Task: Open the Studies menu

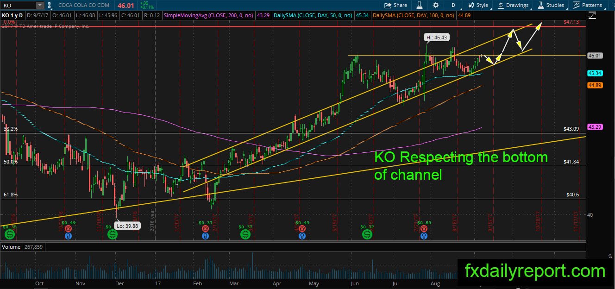Action: click(x=551, y=5)
